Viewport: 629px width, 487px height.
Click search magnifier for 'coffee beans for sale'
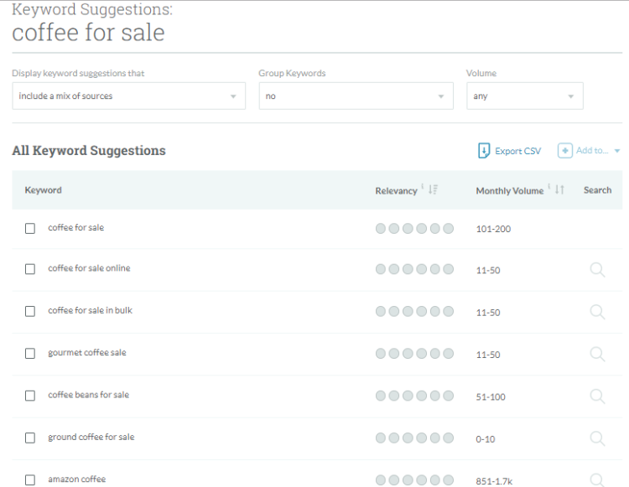point(597,396)
